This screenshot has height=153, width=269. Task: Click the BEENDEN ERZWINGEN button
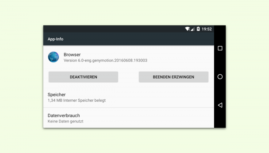click(x=173, y=77)
